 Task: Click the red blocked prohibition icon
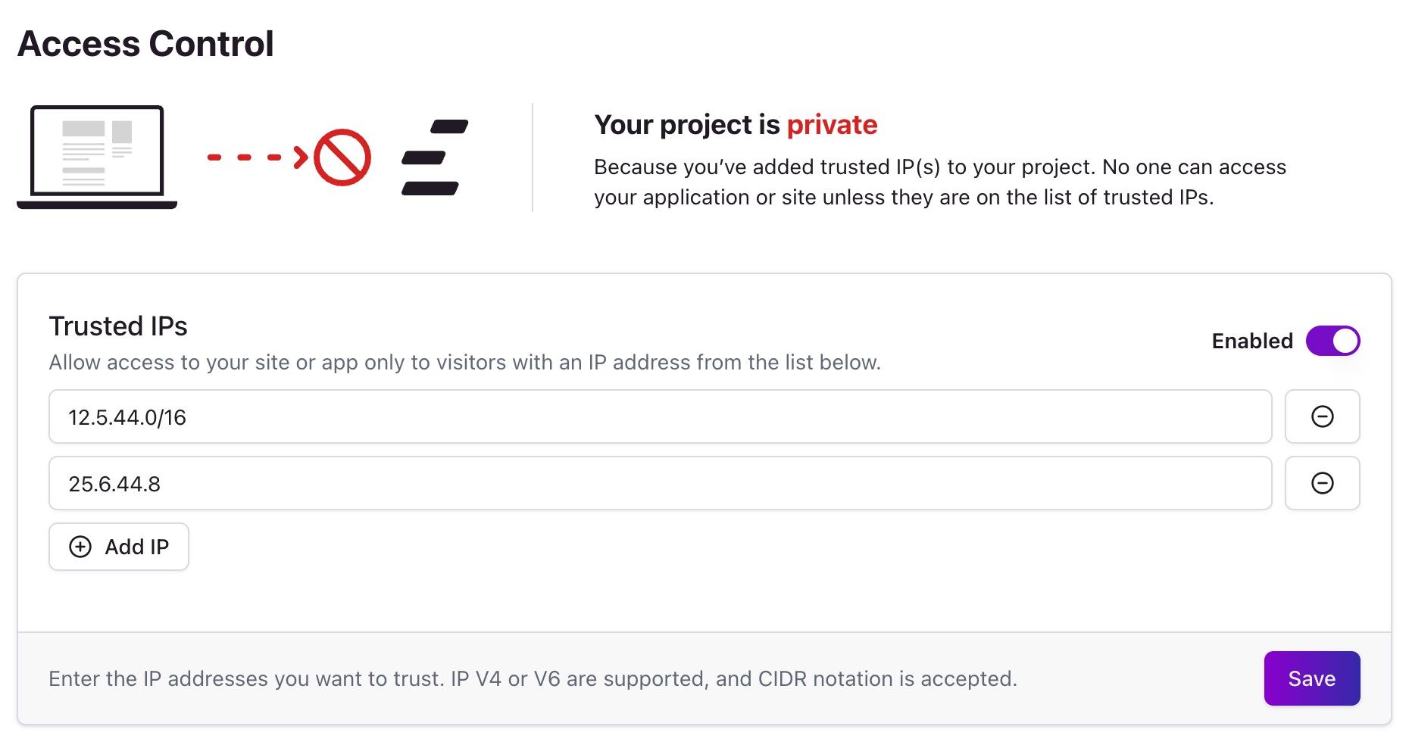342,157
